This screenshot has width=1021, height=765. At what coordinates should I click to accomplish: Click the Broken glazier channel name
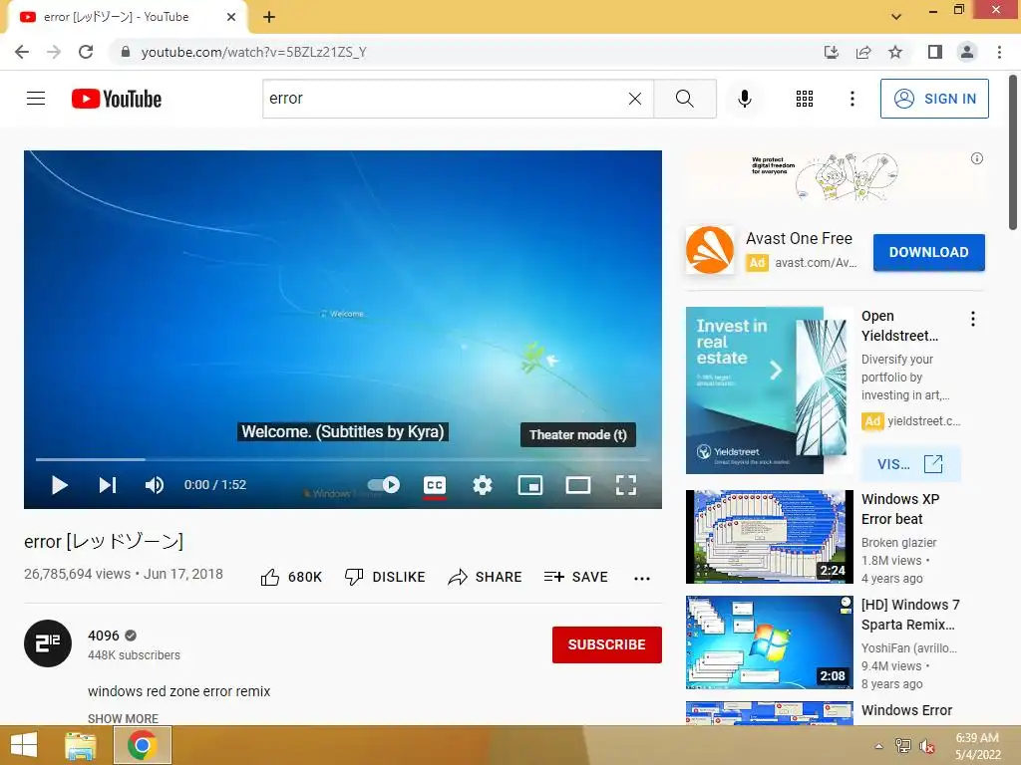coord(898,543)
